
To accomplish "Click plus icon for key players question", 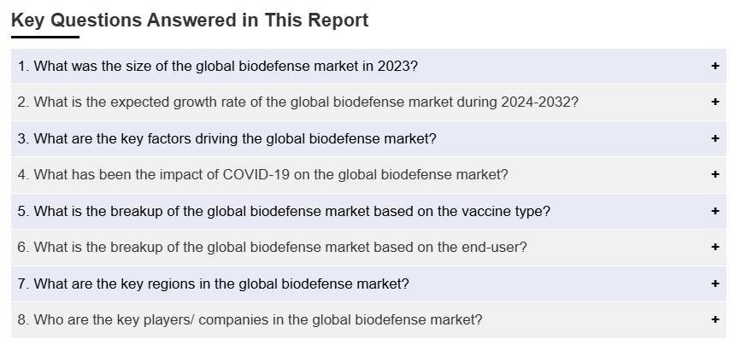I will [x=714, y=319].
